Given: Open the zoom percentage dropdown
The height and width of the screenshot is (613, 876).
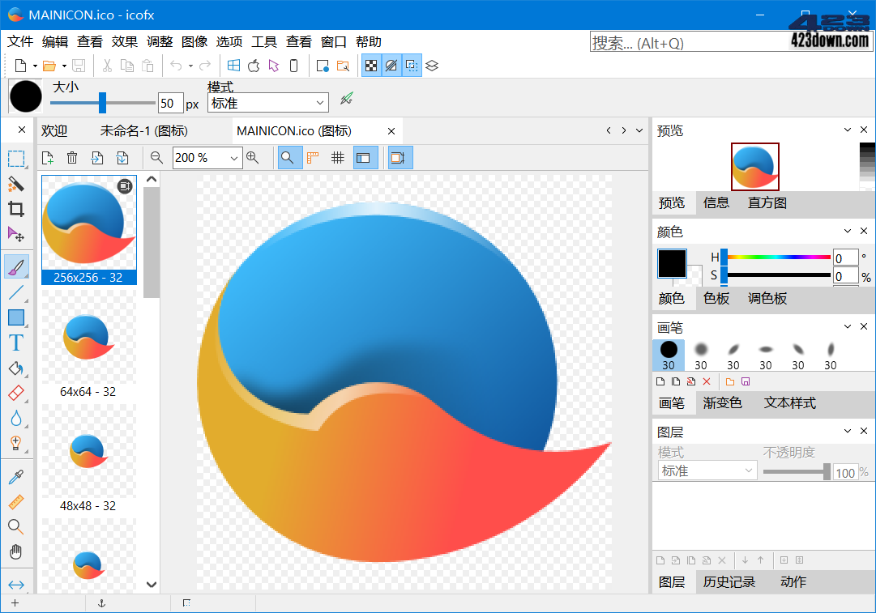Looking at the screenshot, I should click(x=233, y=158).
